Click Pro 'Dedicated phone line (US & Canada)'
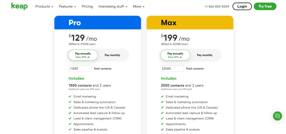The image size is (286, 134). pos(99,107)
